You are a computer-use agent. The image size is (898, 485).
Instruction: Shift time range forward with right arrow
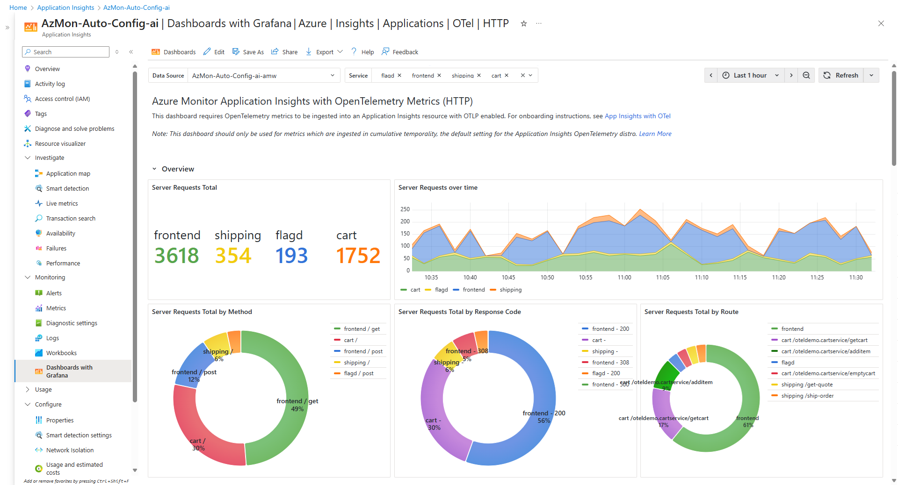[791, 75]
